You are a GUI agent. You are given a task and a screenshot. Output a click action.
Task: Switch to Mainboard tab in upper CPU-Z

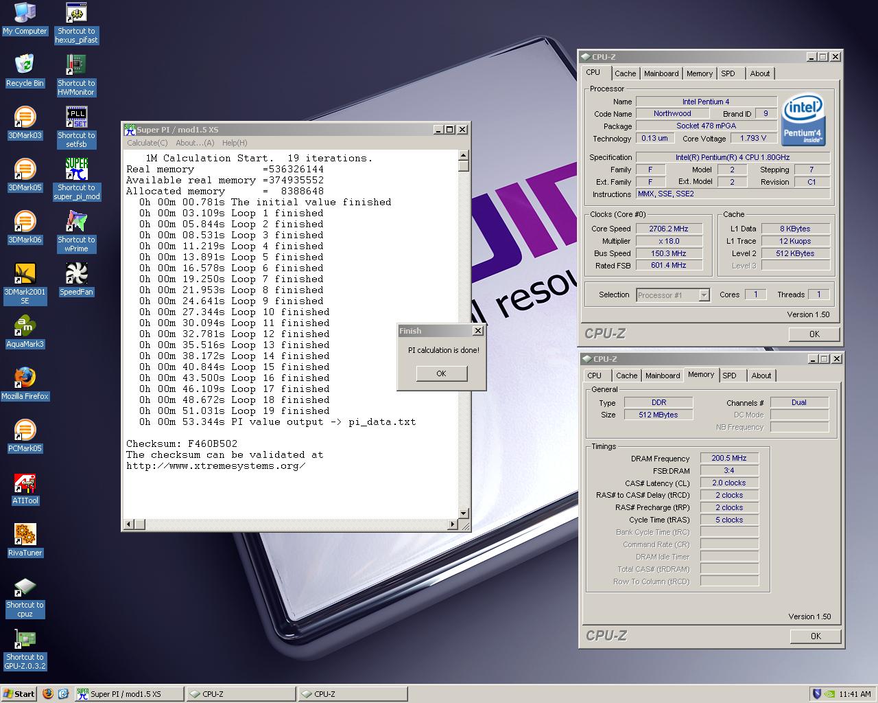tap(661, 73)
